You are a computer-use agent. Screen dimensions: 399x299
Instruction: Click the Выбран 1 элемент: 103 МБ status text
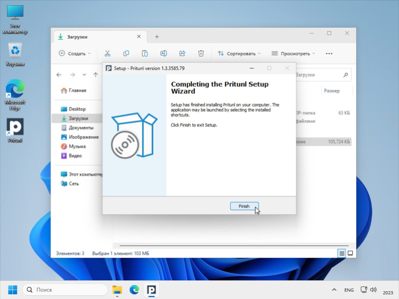(121, 253)
